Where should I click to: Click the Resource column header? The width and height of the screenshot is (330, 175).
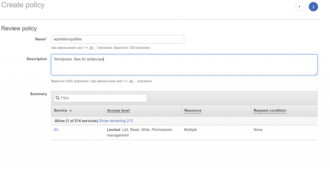click(193, 110)
